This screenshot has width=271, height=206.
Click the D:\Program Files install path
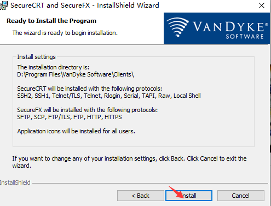[76, 74]
